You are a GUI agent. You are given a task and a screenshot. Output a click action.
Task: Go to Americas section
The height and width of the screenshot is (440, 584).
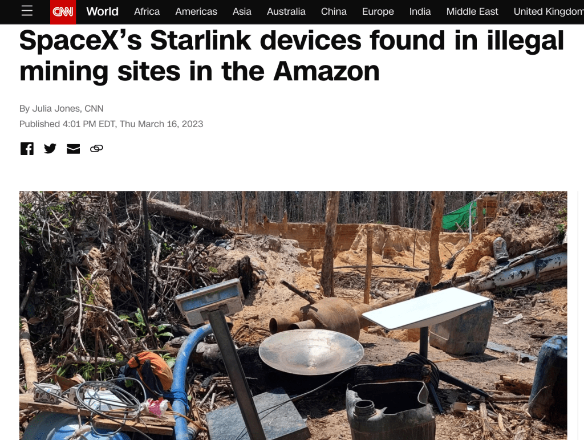[196, 11]
